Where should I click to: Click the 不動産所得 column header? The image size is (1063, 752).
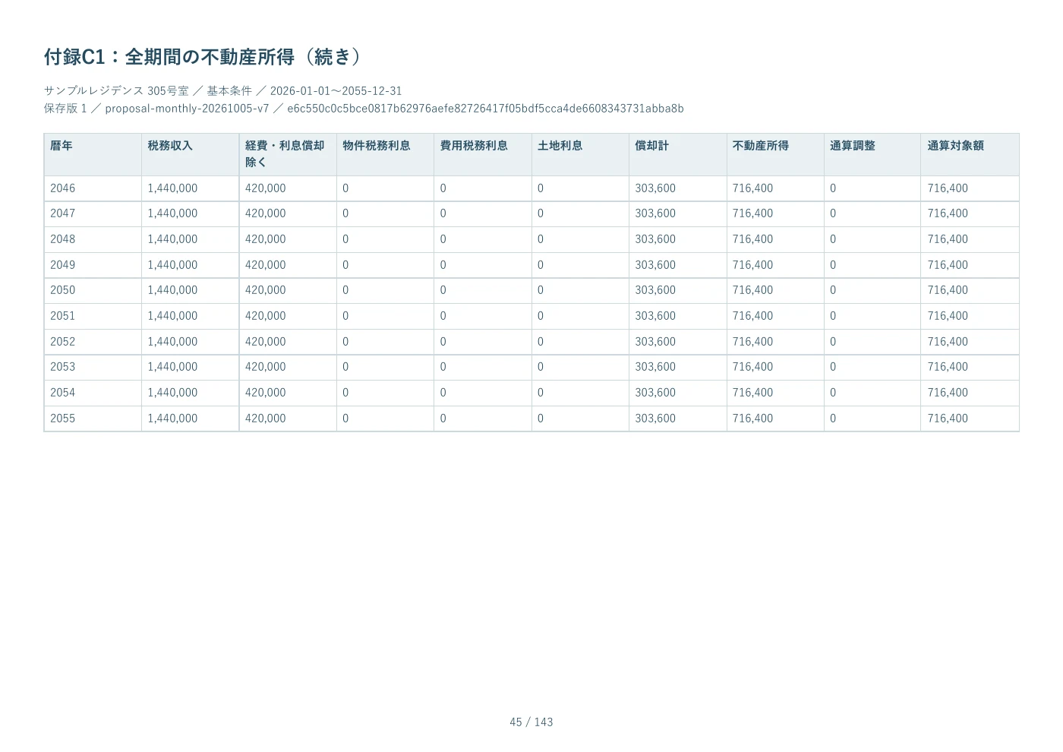click(775, 154)
